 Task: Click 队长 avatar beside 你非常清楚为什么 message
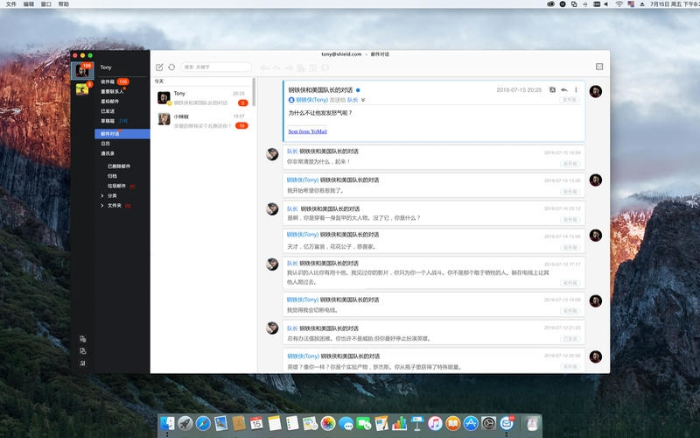pyautogui.click(x=272, y=154)
